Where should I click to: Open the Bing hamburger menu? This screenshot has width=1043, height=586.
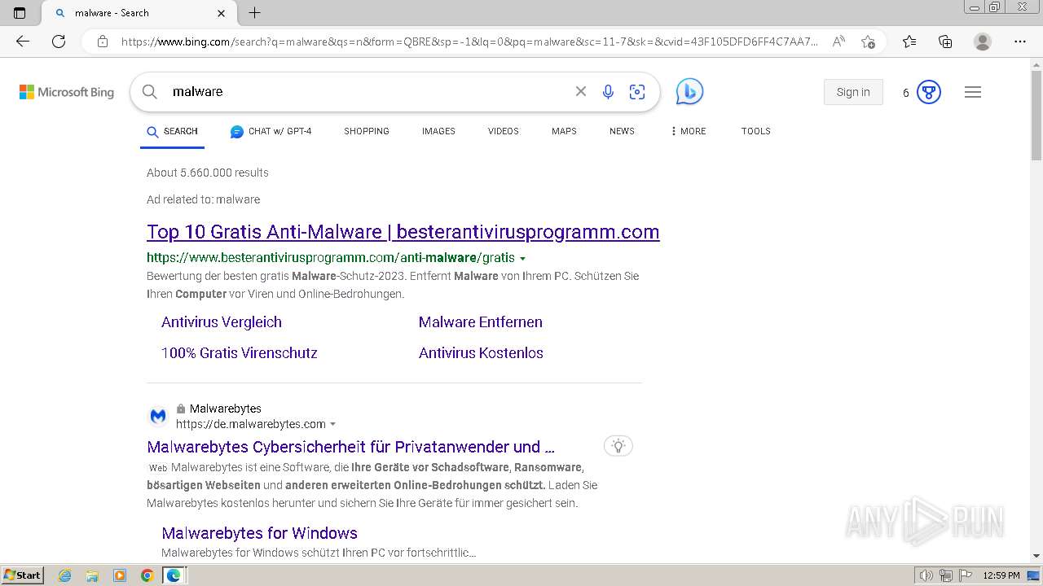[x=973, y=92]
